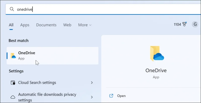The height and width of the screenshot is (103, 201).
Task: Click the OneDrive folder icon in Best match
Action: click(x=13, y=56)
